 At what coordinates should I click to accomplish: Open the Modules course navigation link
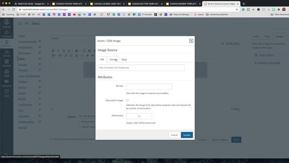(23, 70)
